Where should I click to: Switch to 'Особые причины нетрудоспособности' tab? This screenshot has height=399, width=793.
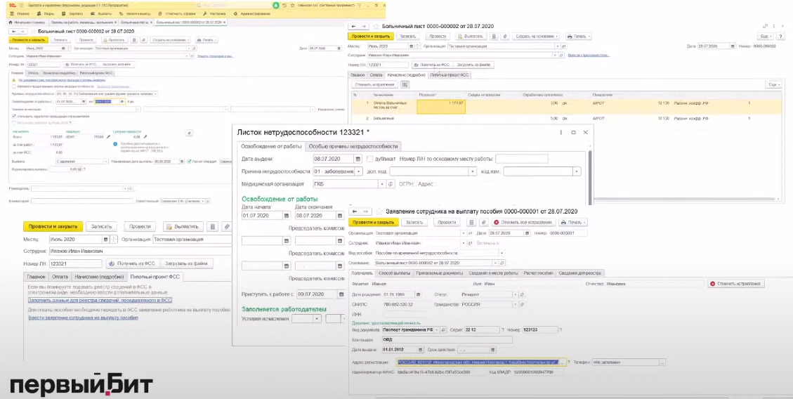click(x=353, y=146)
